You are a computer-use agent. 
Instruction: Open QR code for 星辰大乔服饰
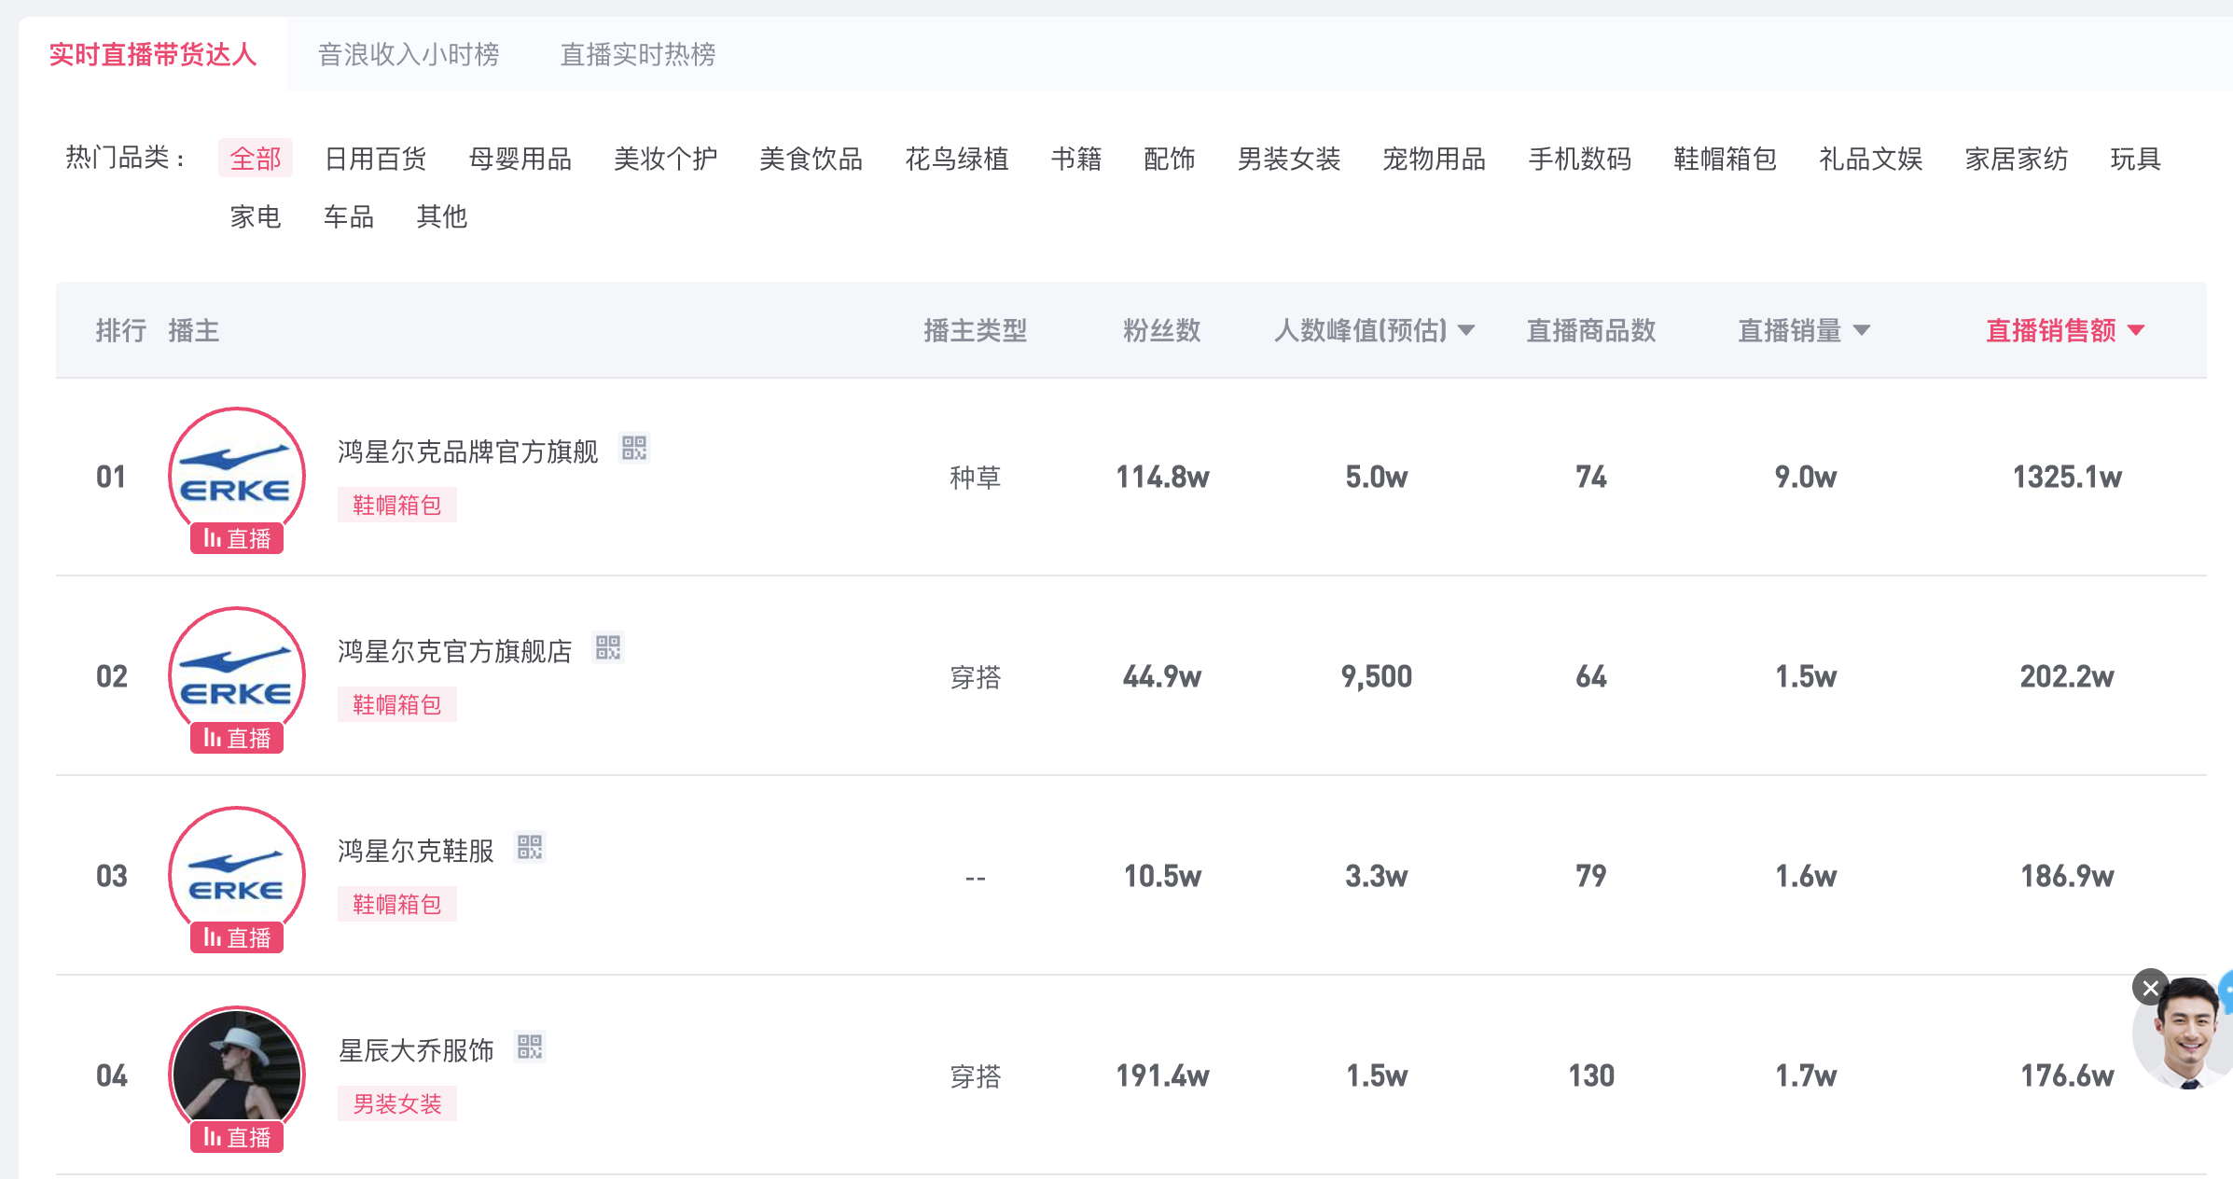coord(530,1047)
